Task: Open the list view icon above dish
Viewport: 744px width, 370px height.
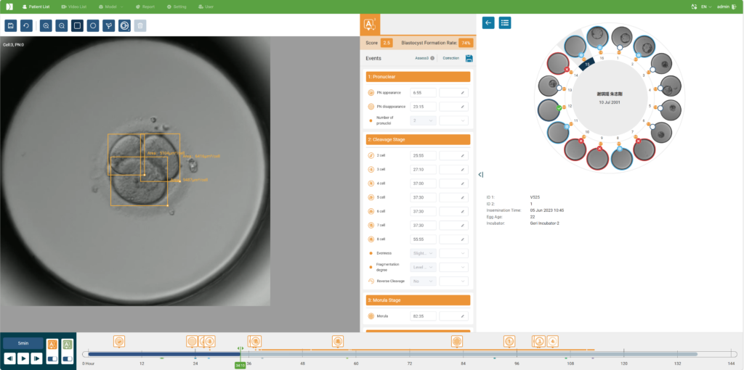Action: (505, 22)
